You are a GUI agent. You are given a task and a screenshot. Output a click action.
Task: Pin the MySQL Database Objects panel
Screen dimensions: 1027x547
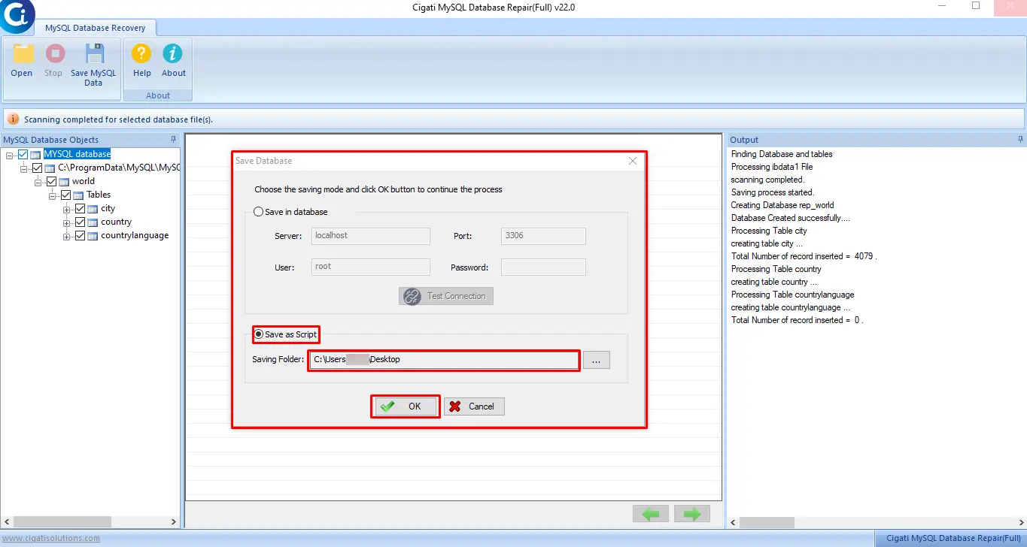pos(174,140)
